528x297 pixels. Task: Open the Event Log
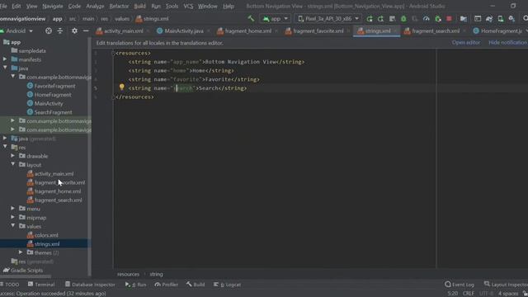460,285
